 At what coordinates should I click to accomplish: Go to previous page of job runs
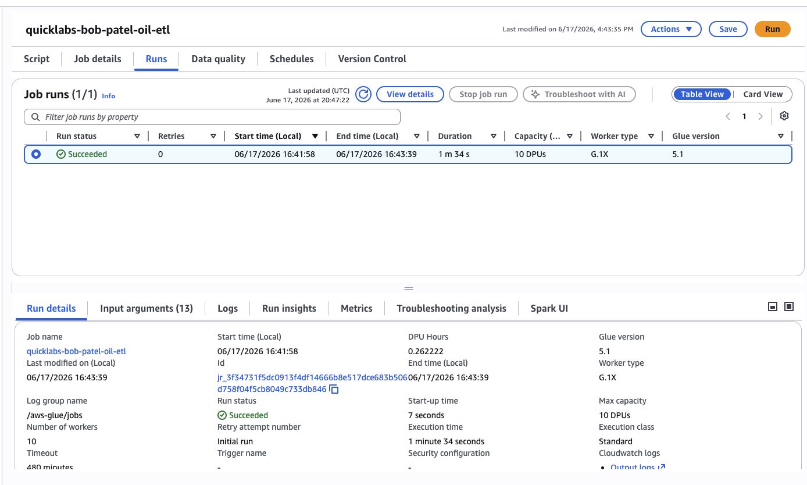coord(728,116)
